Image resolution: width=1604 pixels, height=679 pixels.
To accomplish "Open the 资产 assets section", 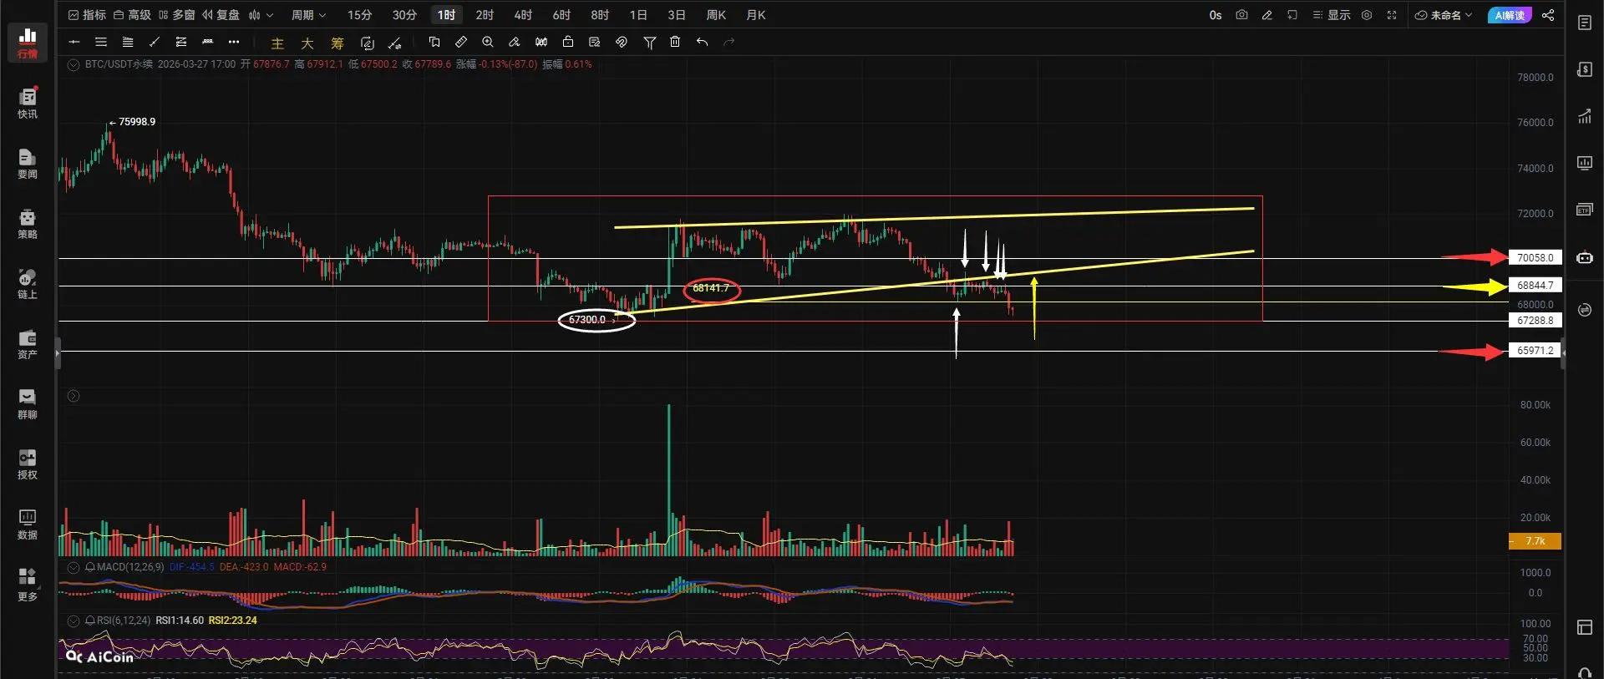I will (28, 343).
